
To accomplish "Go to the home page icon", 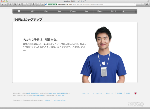I will pyautogui.click(x=33, y=4).
